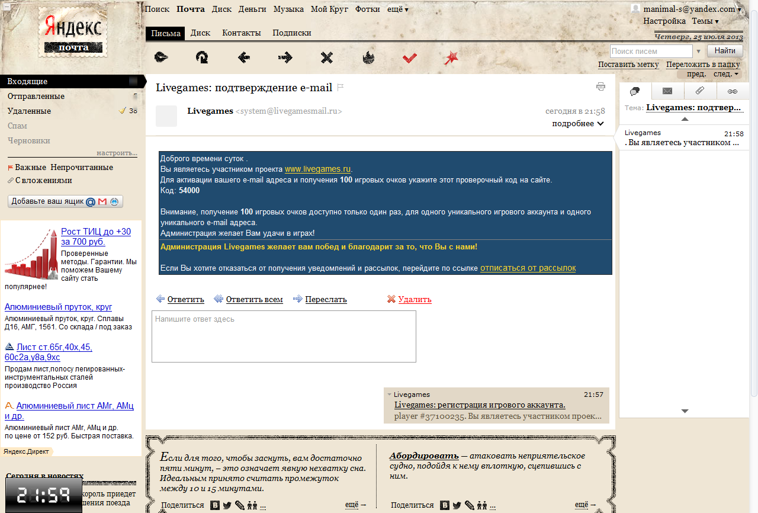Open Деньги in top menu
758x513 pixels.
point(252,9)
